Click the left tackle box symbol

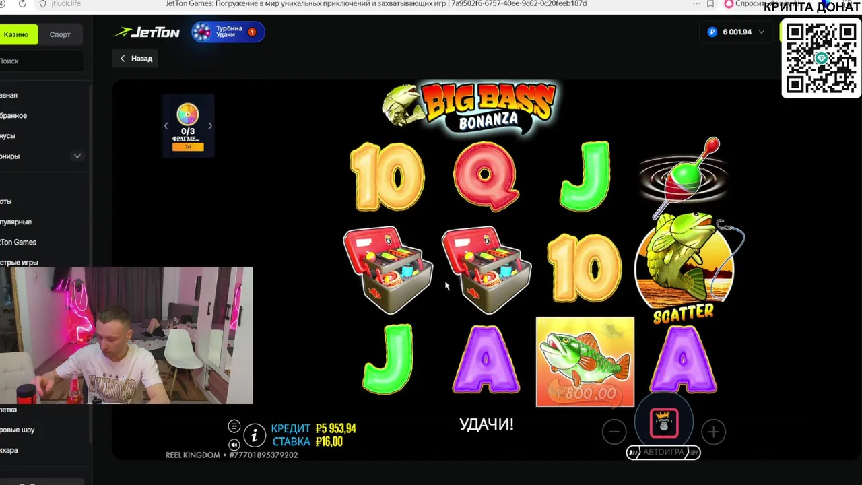(x=388, y=269)
